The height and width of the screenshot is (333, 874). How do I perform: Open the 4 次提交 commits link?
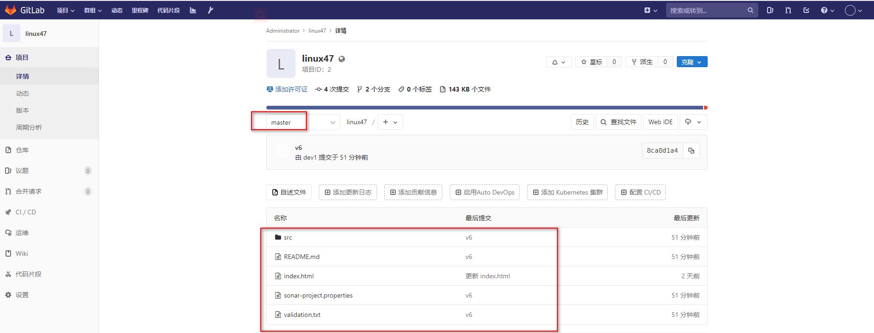tap(332, 89)
